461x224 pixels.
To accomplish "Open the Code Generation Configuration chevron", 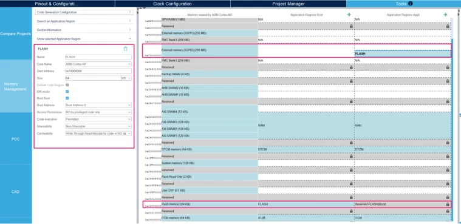I will click(x=130, y=12).
